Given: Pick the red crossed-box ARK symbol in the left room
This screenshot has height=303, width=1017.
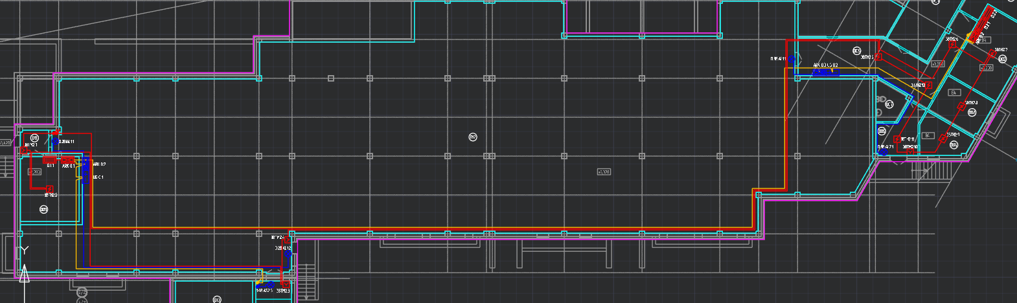Looking at the screenshot, I should point(67,159).
